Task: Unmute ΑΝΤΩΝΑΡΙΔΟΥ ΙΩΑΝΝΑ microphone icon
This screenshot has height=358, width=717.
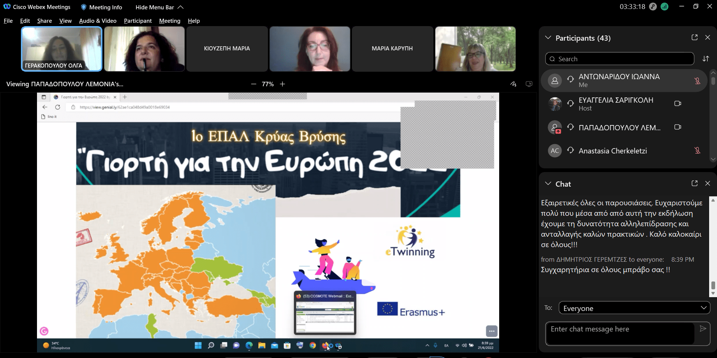Action: click(697, 81)
